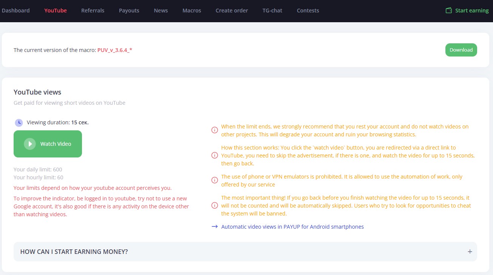Click 'Your hourly limit: 60' text
This screenshot has width=493, height=275.
pyautogui.click(x=39, y=177)
